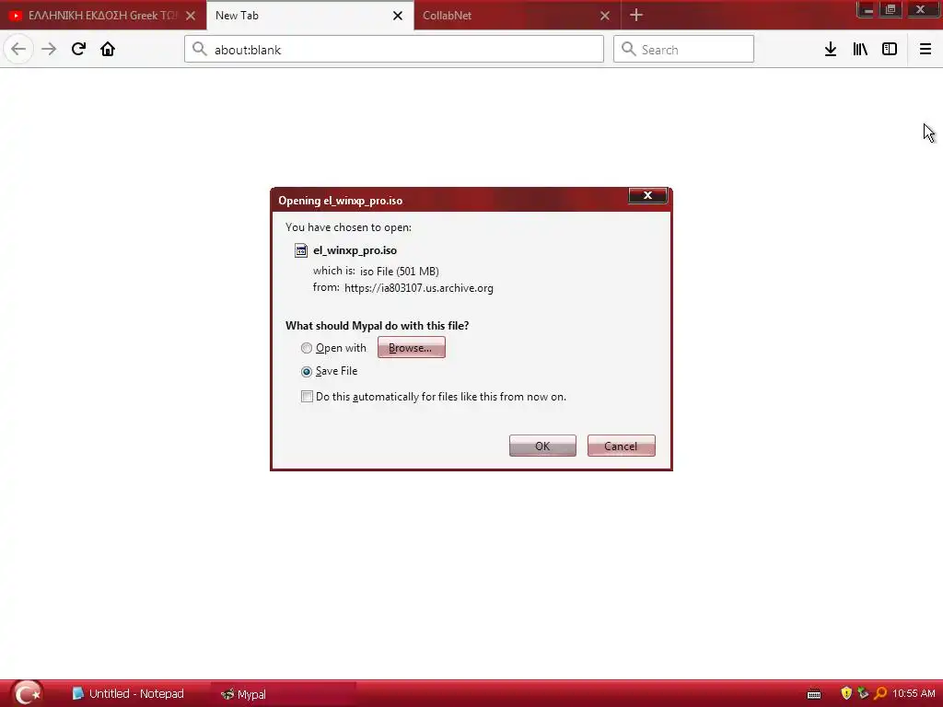This screenshot has width=943, height=707.
Task: Click the el_winxp_pro.iso file name
Action: tap(355, 250)
